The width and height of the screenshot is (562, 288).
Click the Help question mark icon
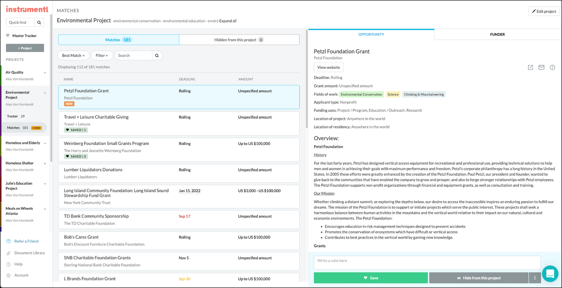click(x=9, y=264)
